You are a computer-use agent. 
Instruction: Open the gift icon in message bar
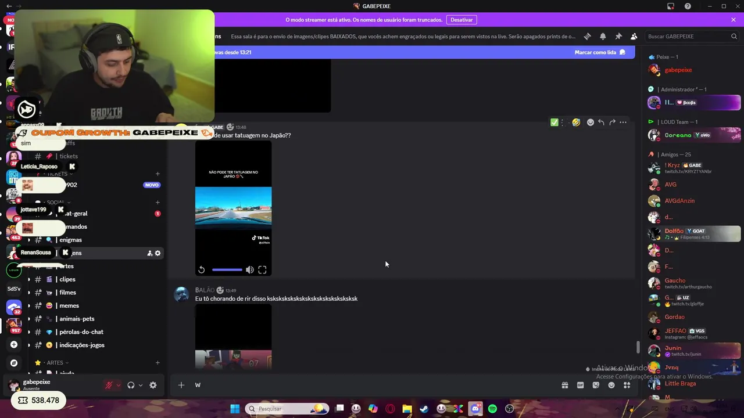click(x=564, y=385)
